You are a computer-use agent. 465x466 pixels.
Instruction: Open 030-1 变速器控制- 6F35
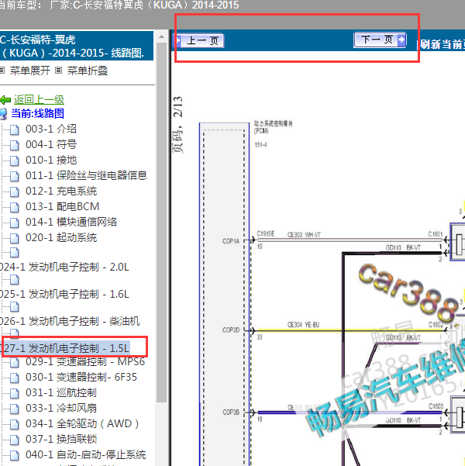coord(81,377)
